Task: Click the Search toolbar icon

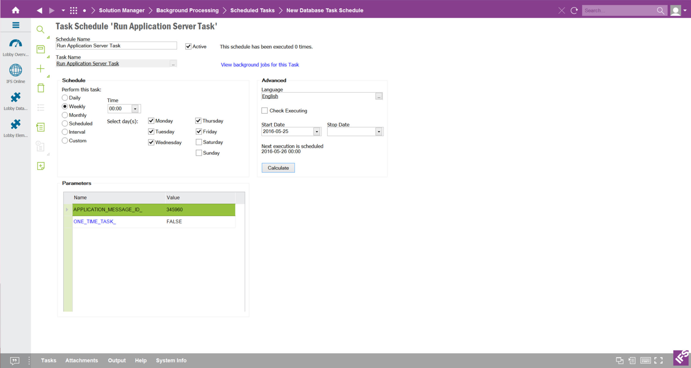Action: (40, 29)
